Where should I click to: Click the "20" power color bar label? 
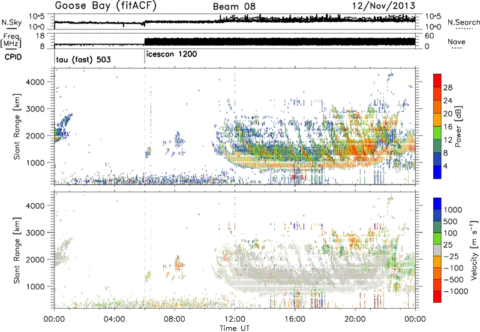click(x=448, y=114)
